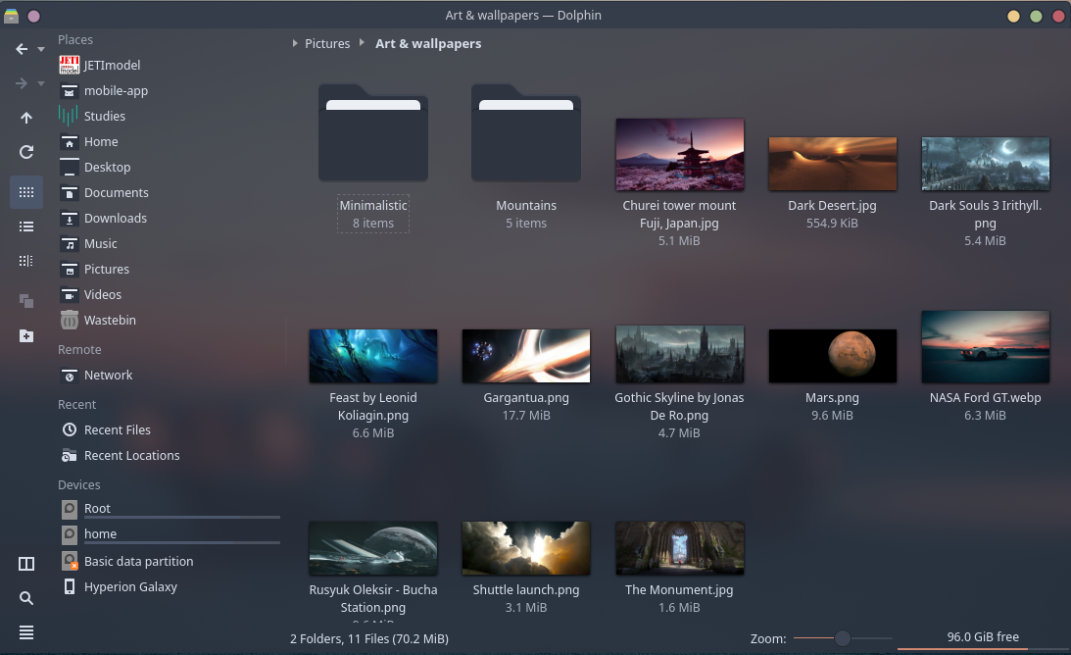Select Gargantua.png thumbnail
This screenshot has width=1071, height=655.
[526, 356]
